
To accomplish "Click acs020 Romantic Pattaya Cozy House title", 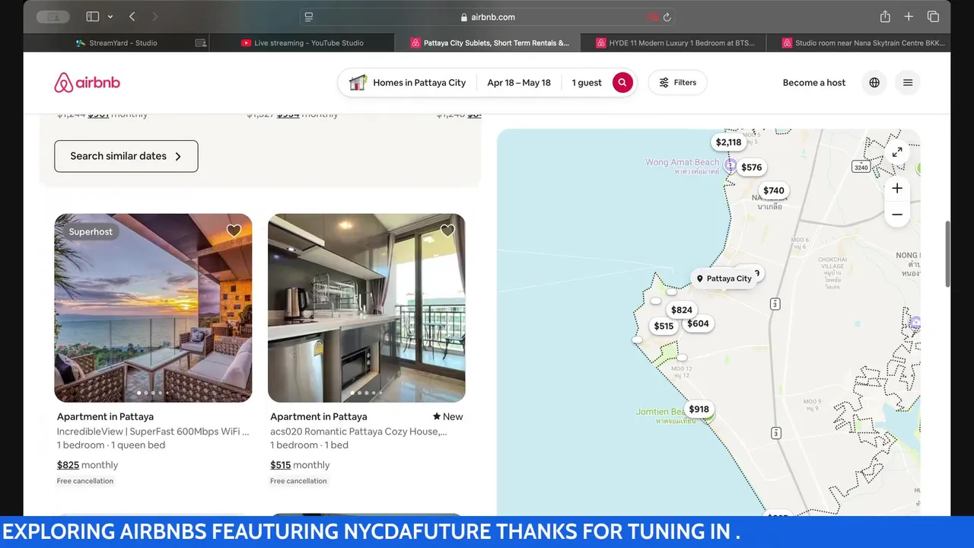I will [358, 431].
